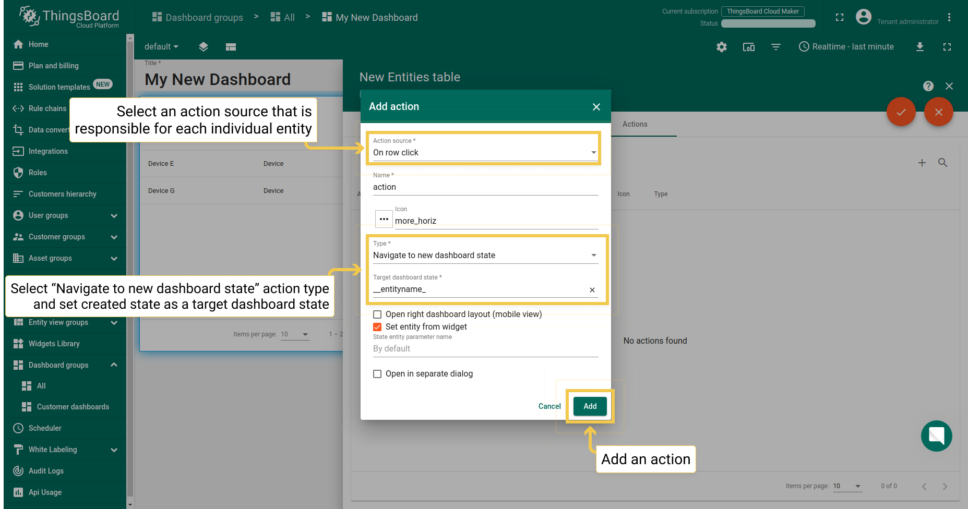Click plus icon to add action
The height and width of the screenshot is (509, 968).
pos(922,163)
